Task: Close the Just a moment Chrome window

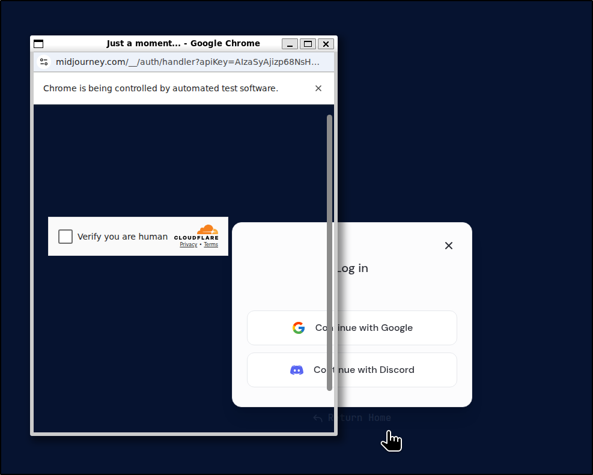Action: coord(326,44)
